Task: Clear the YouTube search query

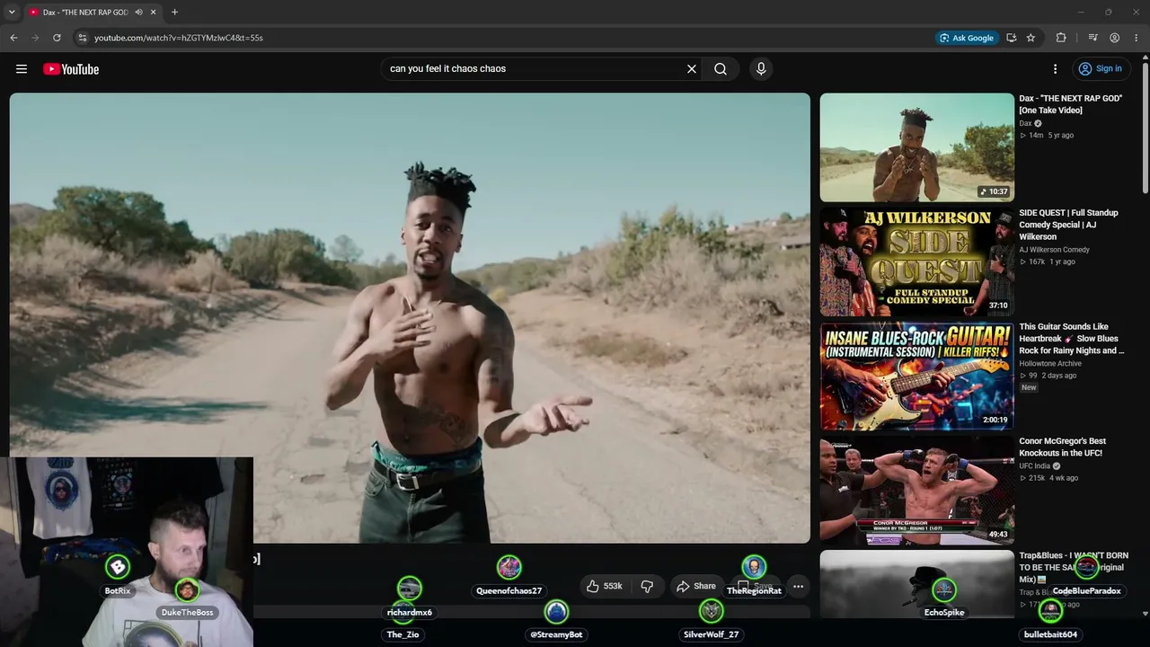Action: 692,69
